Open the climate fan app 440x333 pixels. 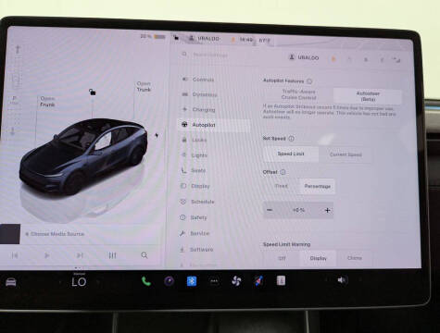pyautogui.click(x=236, y=281)
